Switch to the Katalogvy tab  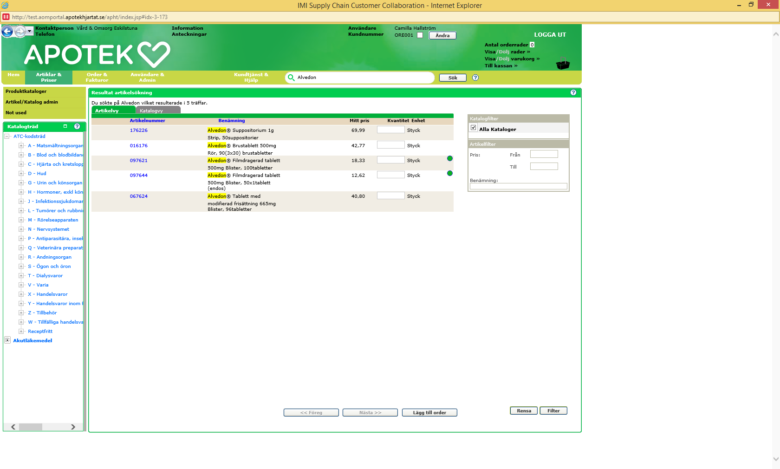click(158, 111)
